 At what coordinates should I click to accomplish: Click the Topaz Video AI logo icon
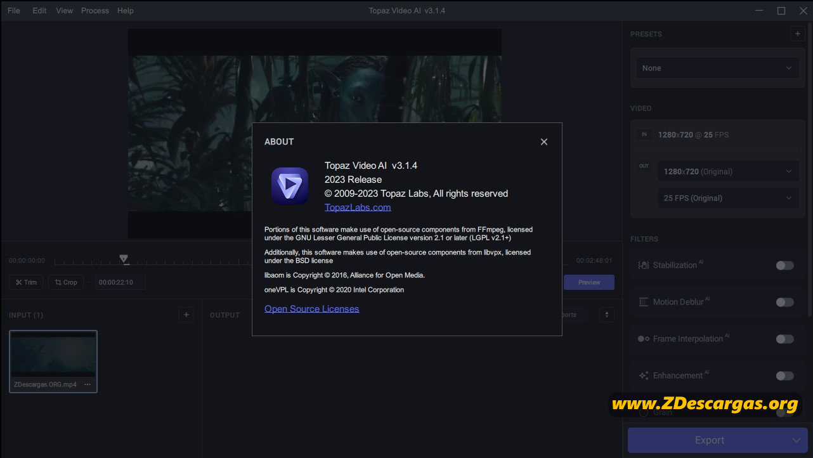[290, 186]
